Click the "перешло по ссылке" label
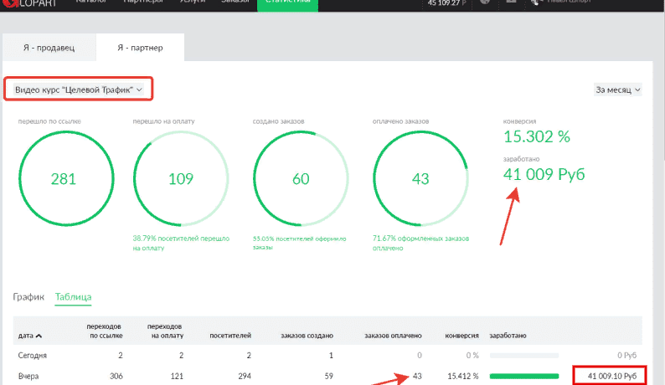This screenshot has height=385, width=665. coord(49,121)
